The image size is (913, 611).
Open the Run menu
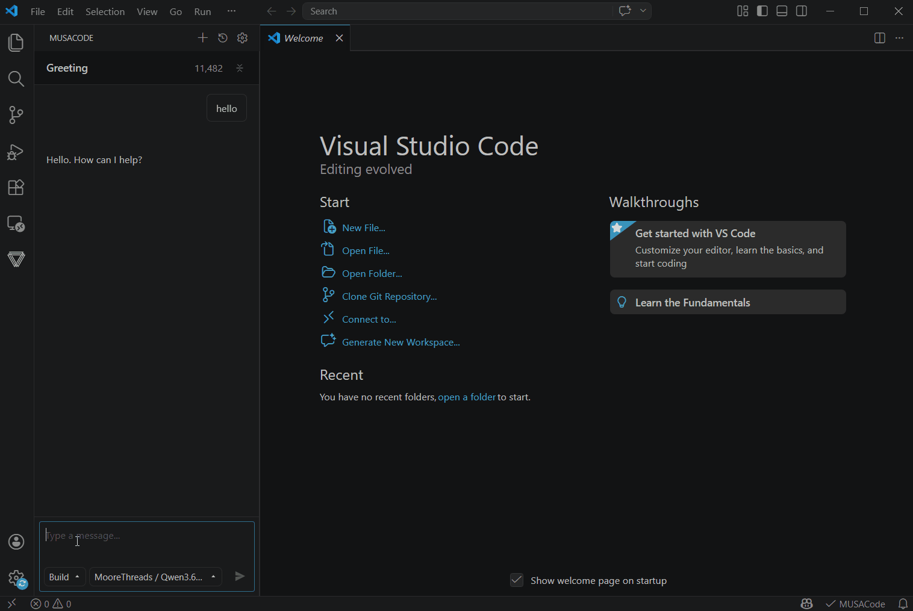click(x=202, y=11)
